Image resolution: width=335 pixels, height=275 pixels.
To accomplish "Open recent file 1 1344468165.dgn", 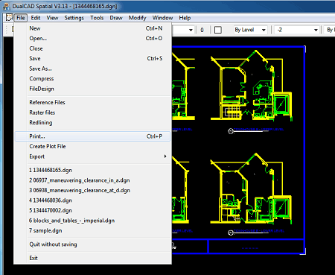I will pos(92,170).
